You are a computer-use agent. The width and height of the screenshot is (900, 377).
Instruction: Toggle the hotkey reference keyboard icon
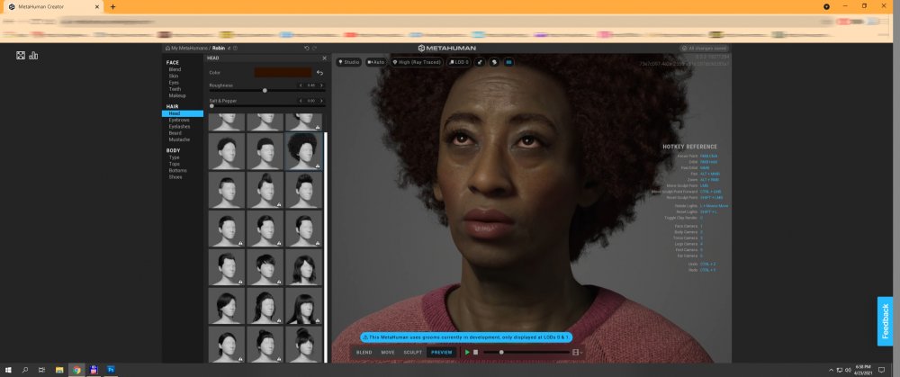coord(508,62)
